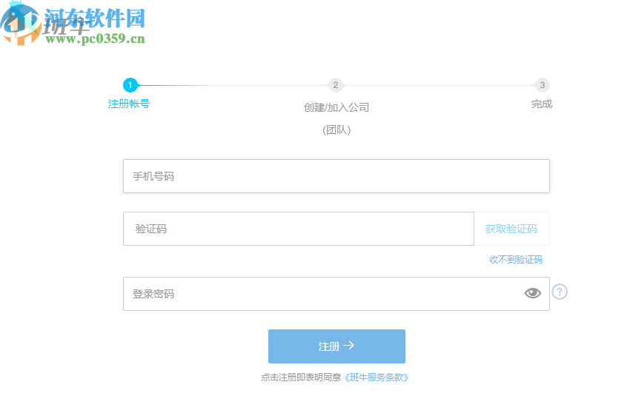The image size is (630, 416).
Task: Open the password help question-mark icon
Action: click(x=560, y=292)
